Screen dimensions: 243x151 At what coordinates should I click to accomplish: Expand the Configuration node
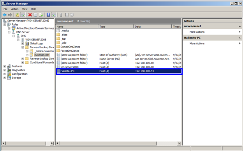pos(5,74)
